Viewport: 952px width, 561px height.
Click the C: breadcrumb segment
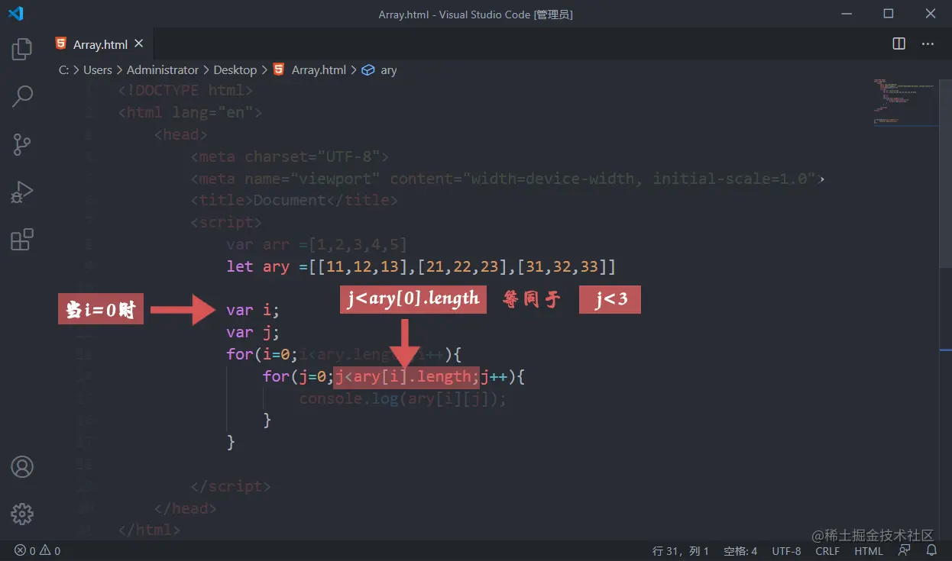click(x=64, y=69)
